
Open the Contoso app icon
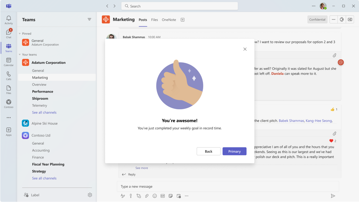point(9,104)
